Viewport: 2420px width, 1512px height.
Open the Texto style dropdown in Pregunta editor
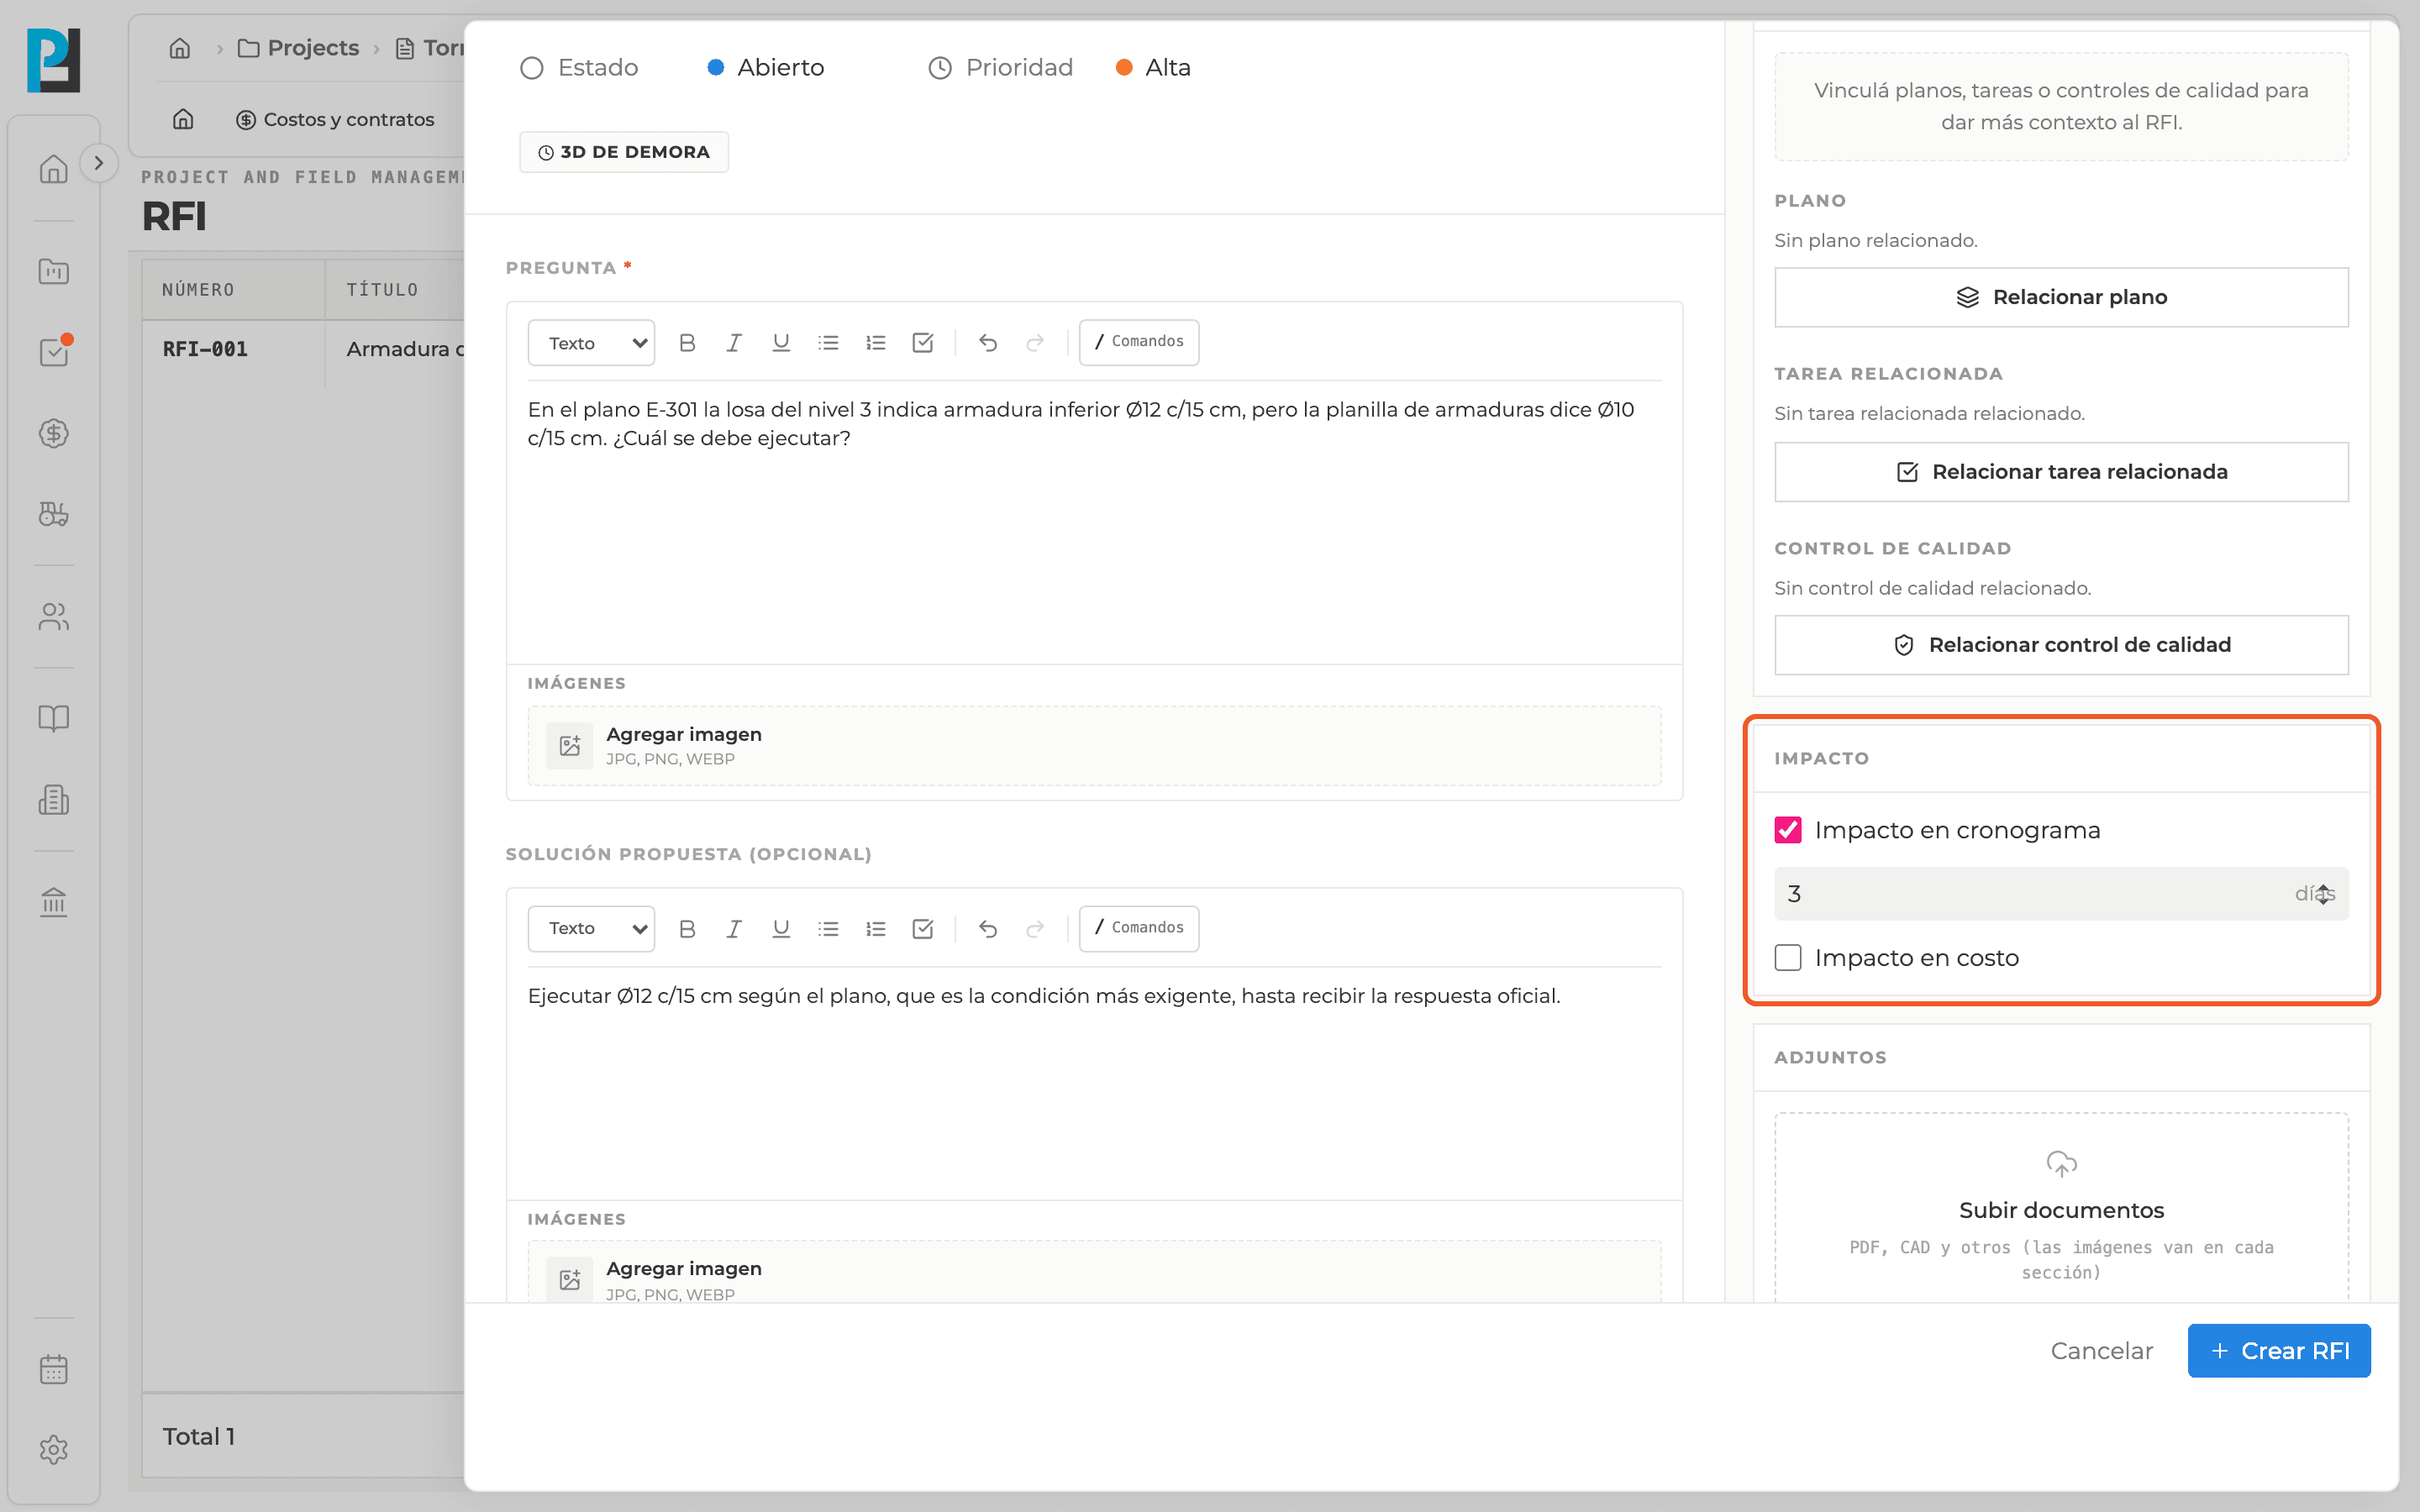tap(591, 343)
